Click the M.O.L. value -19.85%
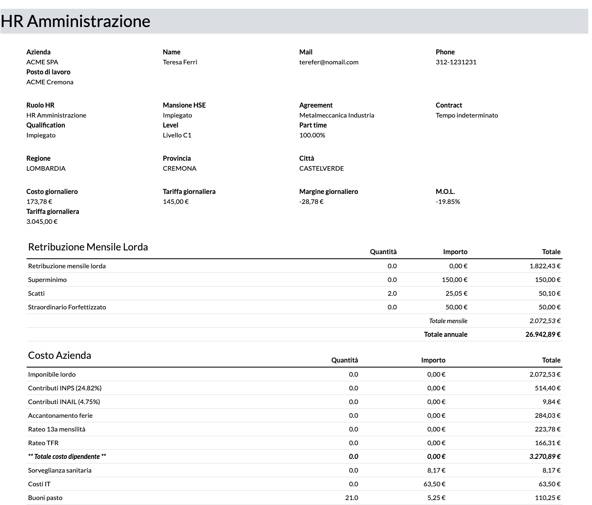Image resolution: width=592 pixels, height=505 pixels. pos(448,201)
